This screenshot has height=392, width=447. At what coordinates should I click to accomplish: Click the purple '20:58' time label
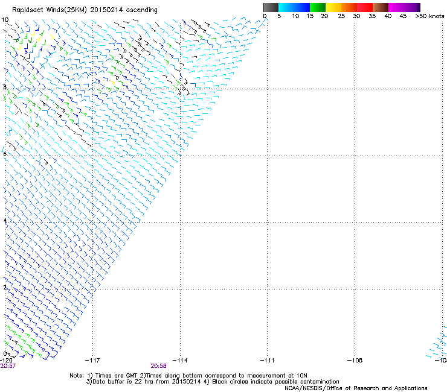158,366
